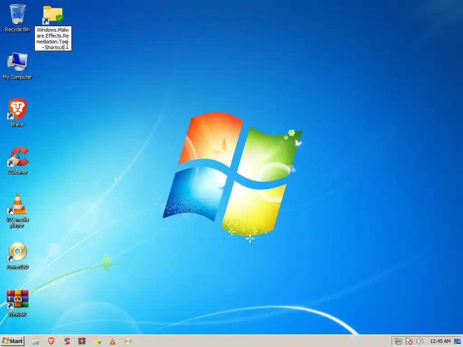Launch Brave from the taskbar

(51, 341)
